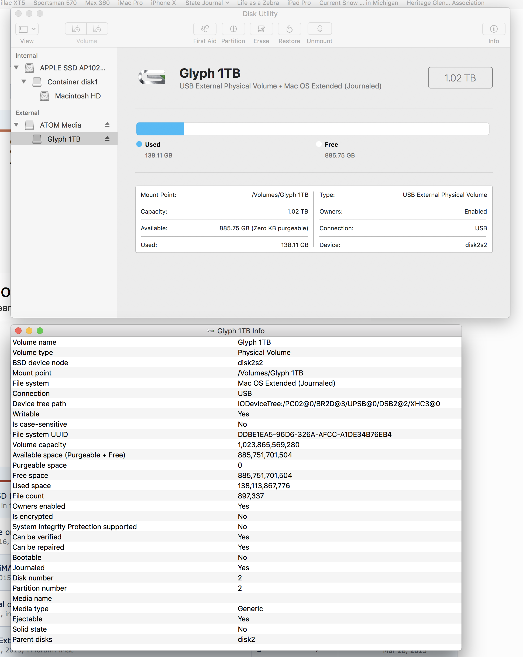The height and width of the screenshot is (657, 523).
Task: Click the Owners Enabled value
Action: point(476,211)
